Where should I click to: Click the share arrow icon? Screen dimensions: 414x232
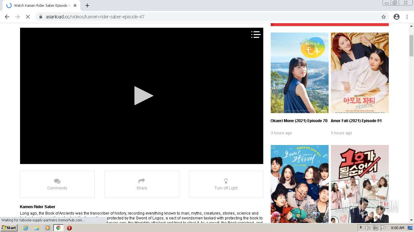[142, 181]
